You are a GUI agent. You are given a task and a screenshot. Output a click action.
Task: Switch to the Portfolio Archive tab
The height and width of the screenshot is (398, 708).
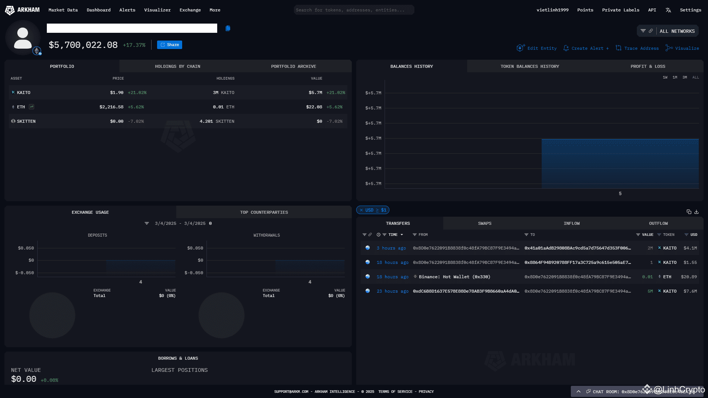pos(294,66)
